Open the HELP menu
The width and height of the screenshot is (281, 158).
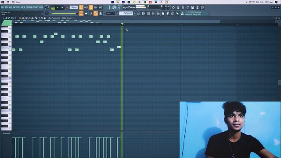(41, 7)
